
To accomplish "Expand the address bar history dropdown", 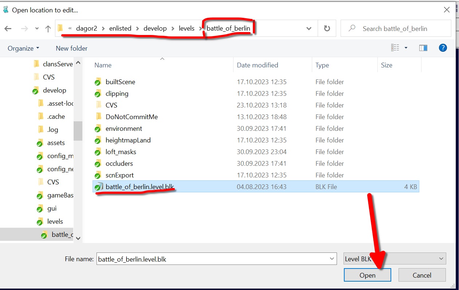I will [x=309, y=28].
